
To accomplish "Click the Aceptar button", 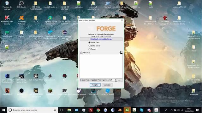I will 95,85.
